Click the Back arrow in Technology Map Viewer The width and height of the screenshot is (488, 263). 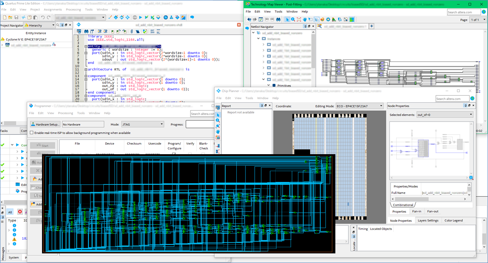[x=249, y=20]
